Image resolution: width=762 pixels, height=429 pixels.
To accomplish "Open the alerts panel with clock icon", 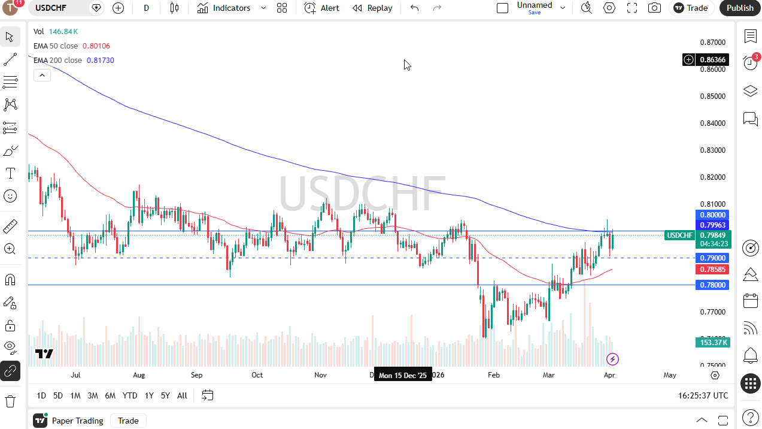I will (750, 62).
